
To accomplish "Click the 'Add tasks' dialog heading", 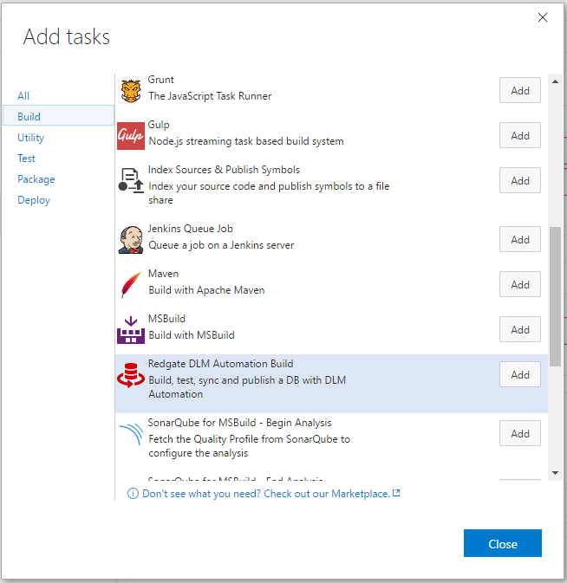I will pyautogui.click(x=67, y=36).
